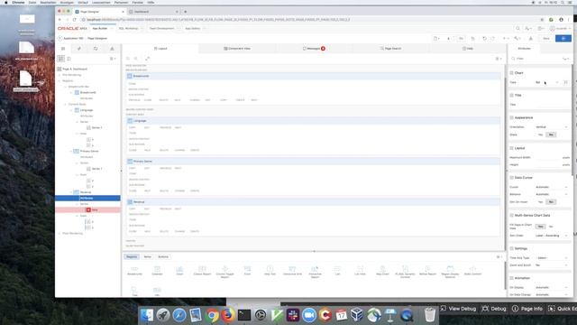Switch to the Component View tab
Viewport: 577px width, 325px height.
tap(237, 49)
